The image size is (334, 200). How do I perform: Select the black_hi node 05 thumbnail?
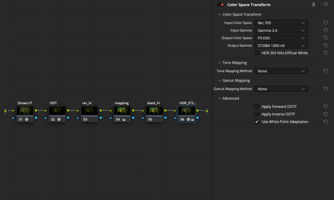(154, 111)
